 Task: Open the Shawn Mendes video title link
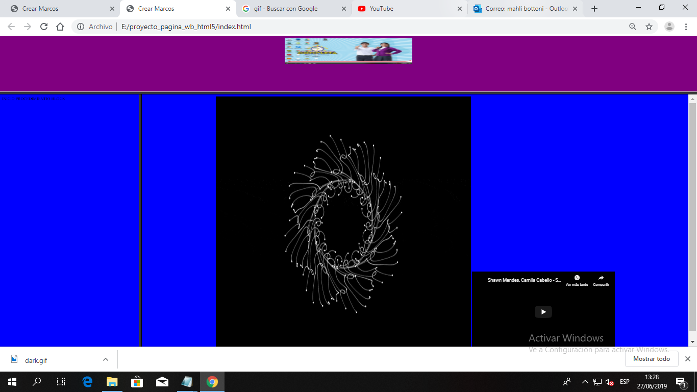(x=525, y=280)
